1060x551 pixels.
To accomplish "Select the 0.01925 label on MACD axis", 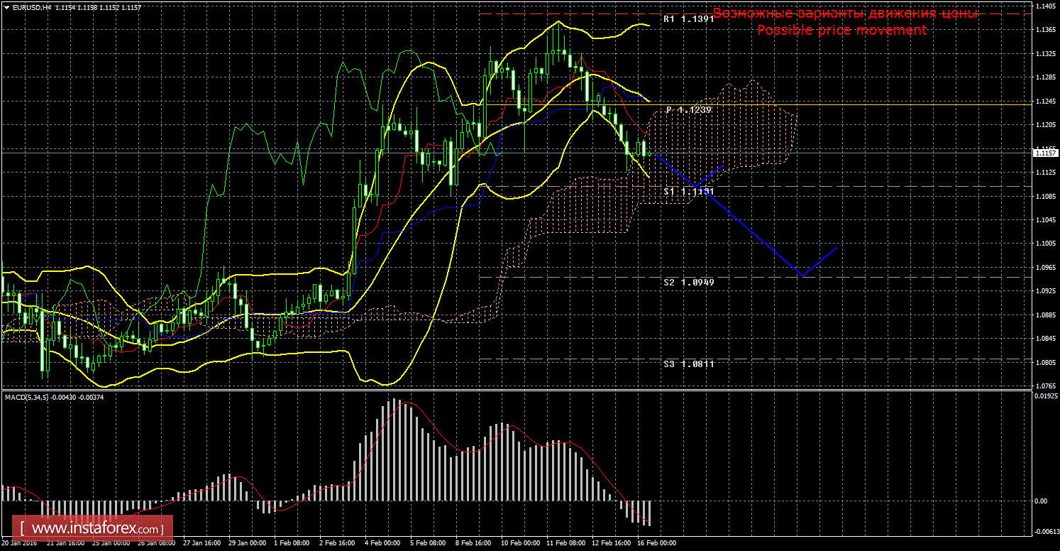I will point(1044,395).
